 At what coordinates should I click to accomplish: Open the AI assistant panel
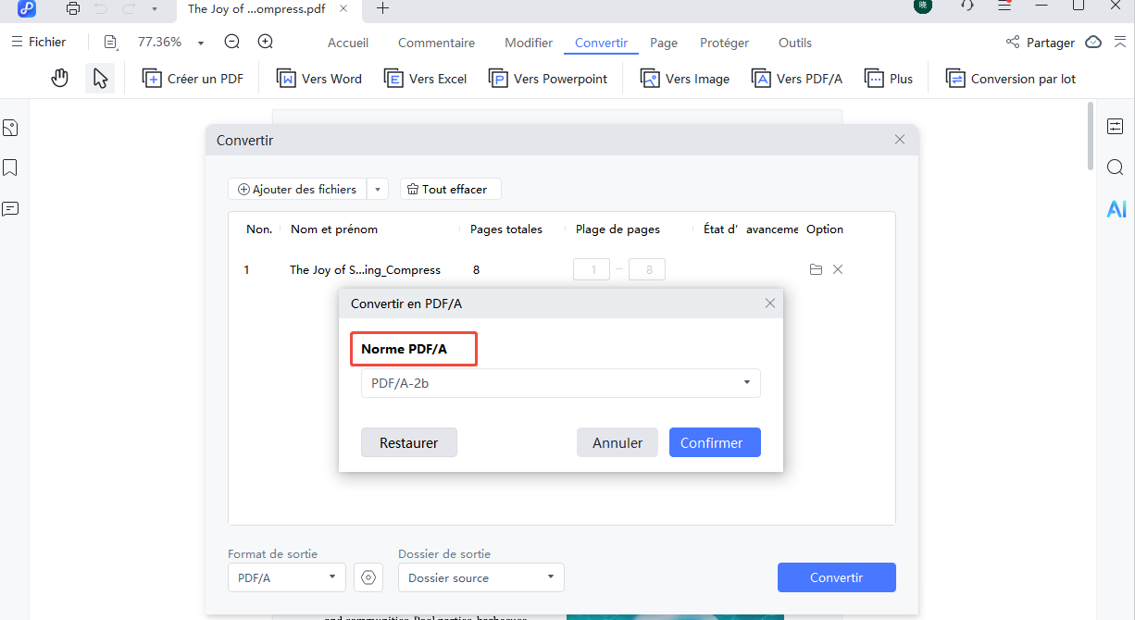click(1116, 208)
